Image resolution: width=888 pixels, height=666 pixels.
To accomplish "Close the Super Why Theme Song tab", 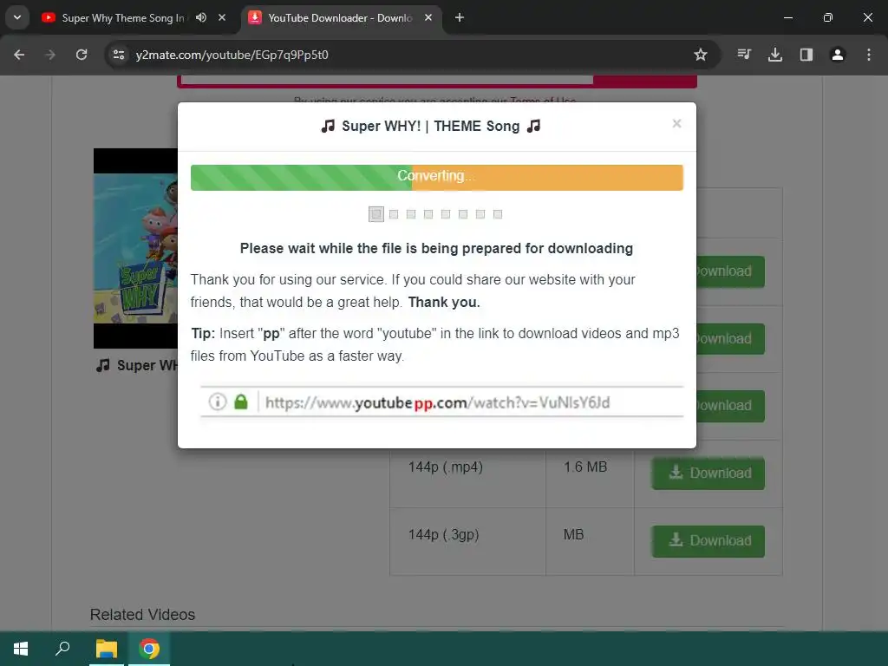I will pyautogui.click(x=222, y=17).
